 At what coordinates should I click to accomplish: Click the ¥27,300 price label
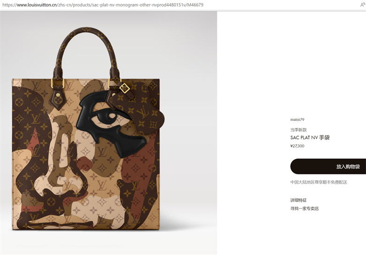[297, 146]
